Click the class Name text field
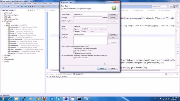Screen dimensions: 180x101 coord(91,26)
